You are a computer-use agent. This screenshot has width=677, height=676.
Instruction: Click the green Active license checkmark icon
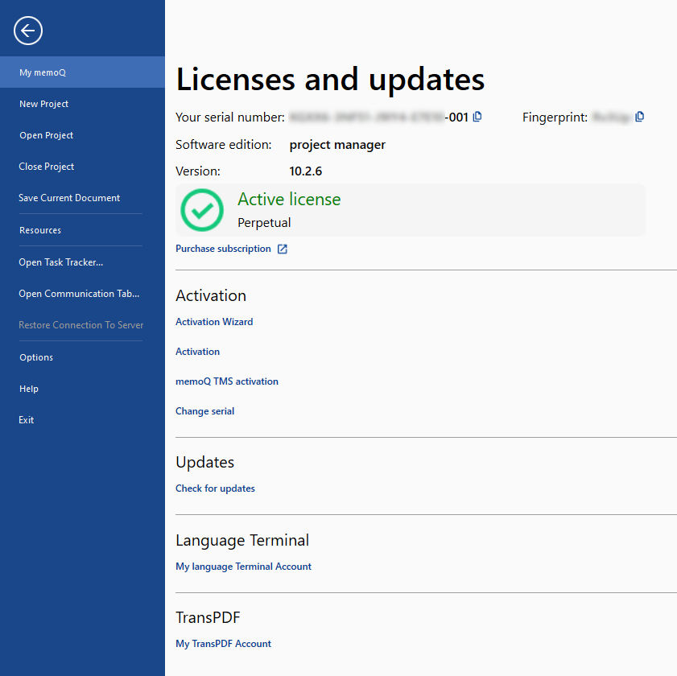[202, 210]
